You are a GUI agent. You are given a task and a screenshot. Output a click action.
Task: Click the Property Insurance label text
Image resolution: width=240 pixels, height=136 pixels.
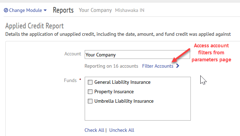[x=114, y=91]
